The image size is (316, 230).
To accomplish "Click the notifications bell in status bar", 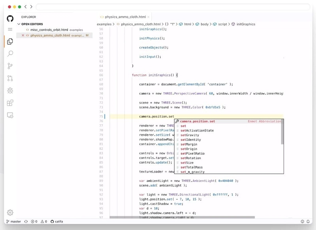I will coord(308,222).
